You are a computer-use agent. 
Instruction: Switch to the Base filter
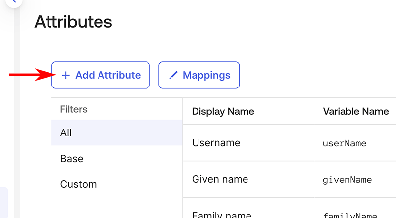72,159
